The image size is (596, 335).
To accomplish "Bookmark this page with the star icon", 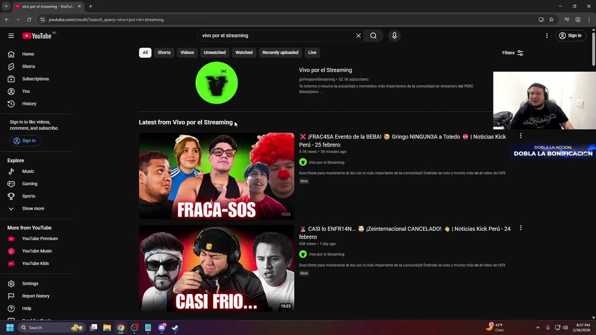I will (551, 20).
